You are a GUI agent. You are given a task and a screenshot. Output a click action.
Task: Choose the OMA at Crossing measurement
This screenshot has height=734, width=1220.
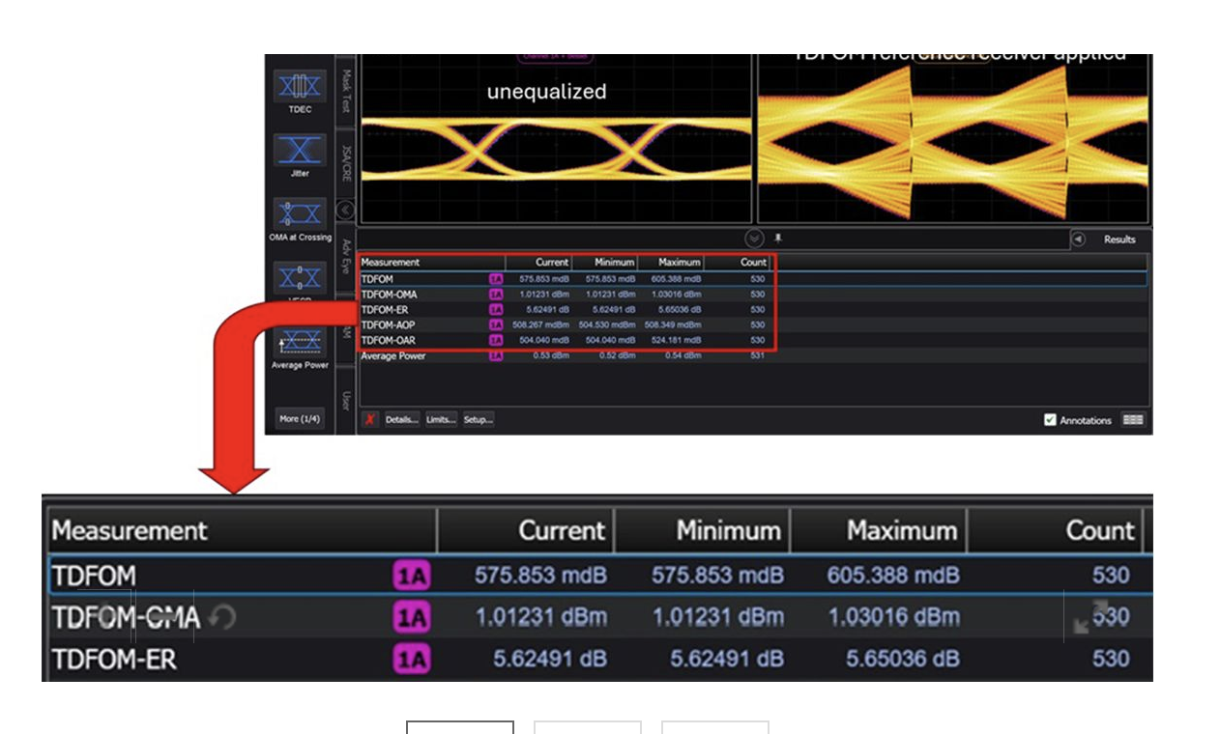coord(300,214)
